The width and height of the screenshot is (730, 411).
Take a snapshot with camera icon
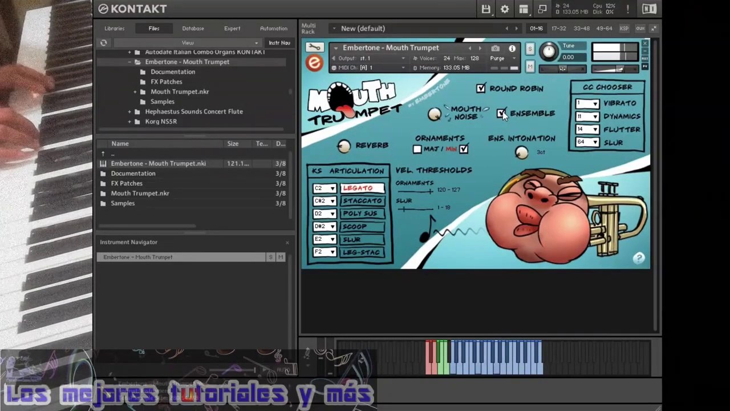coord(495,49)
